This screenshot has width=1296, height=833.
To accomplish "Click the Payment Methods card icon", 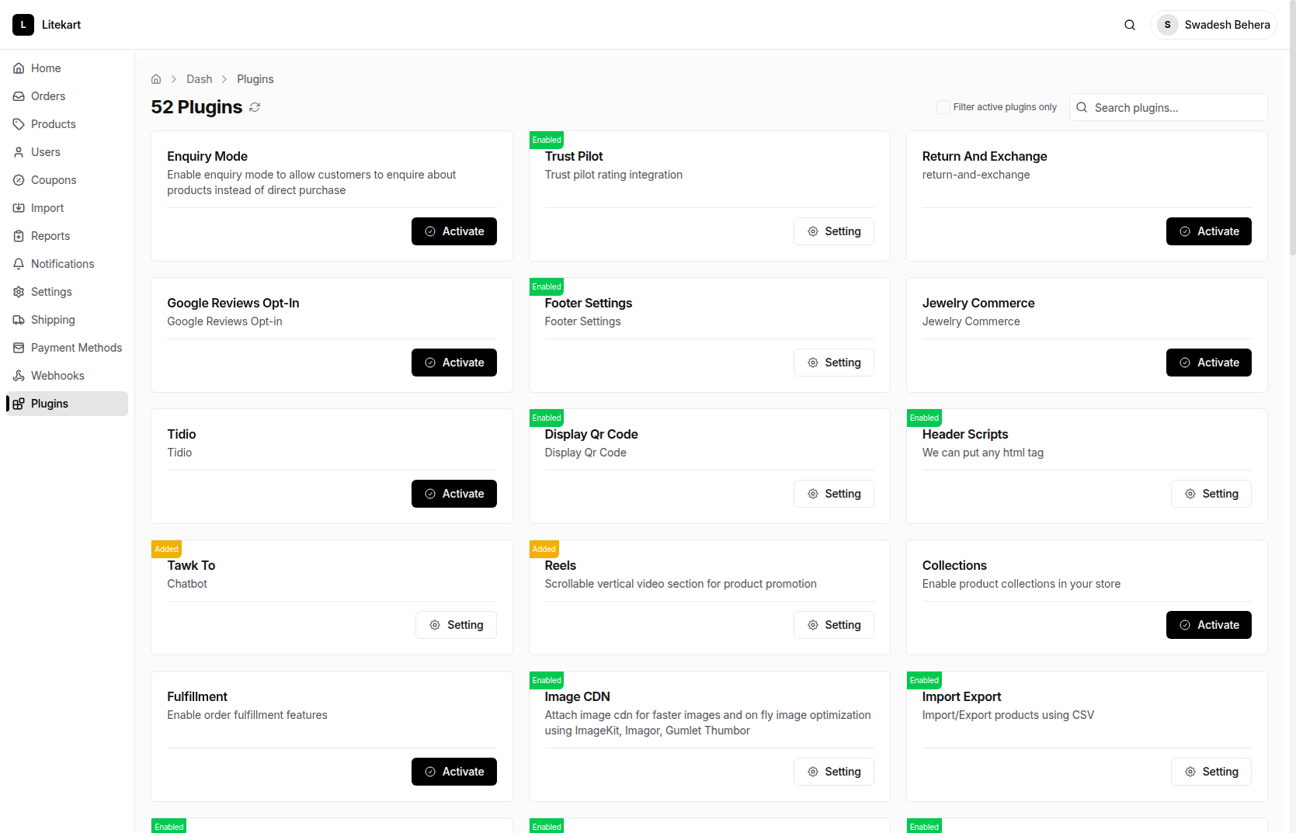I will point(19,348).
